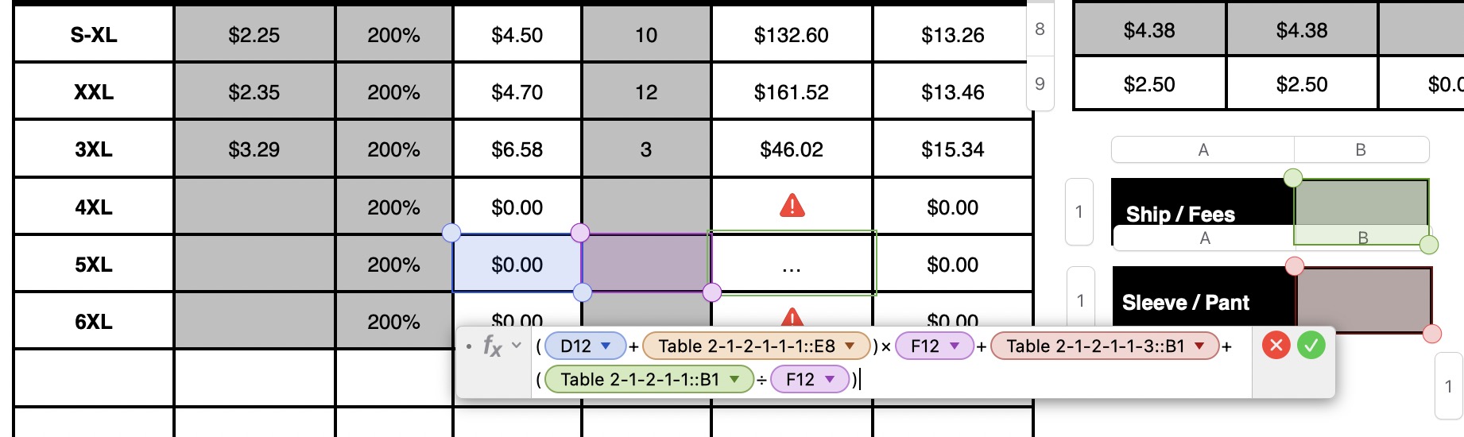
Task: Expand Table 2-1-2-1-1-1::E8 reference options
Action: [850, 346]
